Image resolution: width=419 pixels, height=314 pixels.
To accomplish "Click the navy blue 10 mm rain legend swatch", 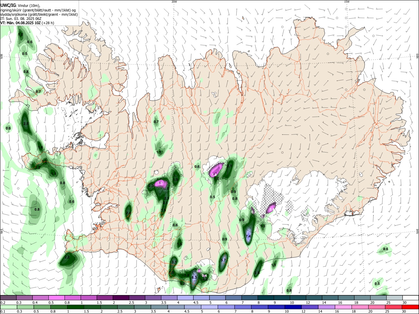I will 292,307.
